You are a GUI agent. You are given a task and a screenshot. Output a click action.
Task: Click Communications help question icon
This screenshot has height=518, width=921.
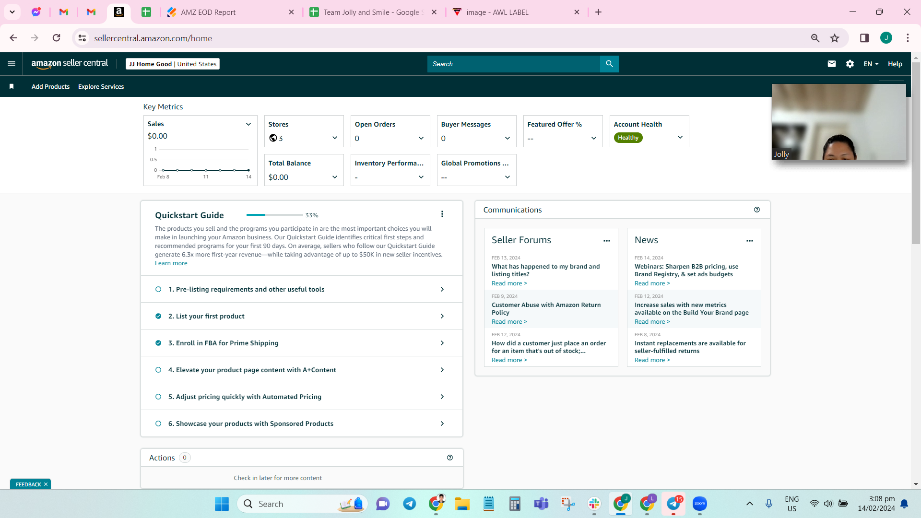(x=757, y=210)
